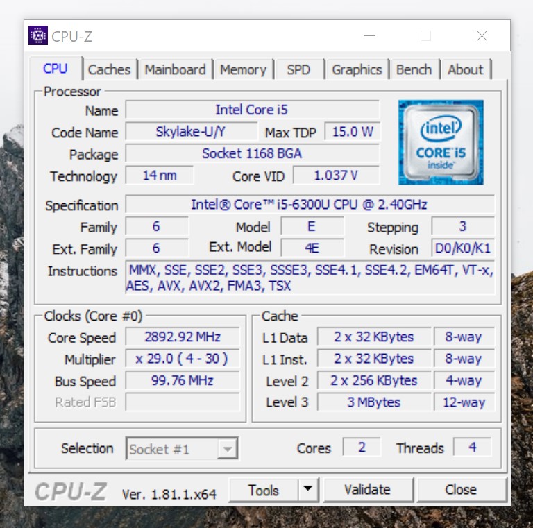The width and height of the screenshot is (533, 528).
Task: Click the Skylake-U/Y code name value
Action: (x=192, y=132)
